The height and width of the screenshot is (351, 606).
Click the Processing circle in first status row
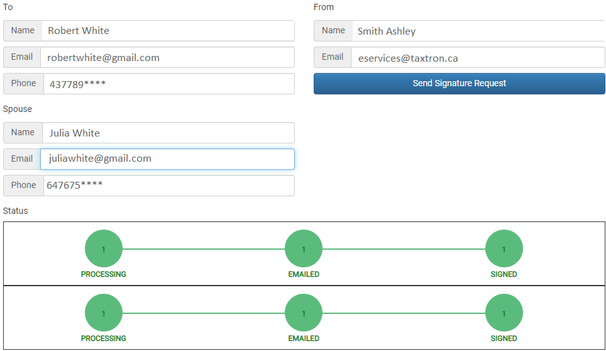[104, 249]
